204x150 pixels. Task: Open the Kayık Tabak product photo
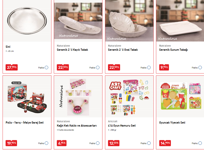click(x=78, y=21)
